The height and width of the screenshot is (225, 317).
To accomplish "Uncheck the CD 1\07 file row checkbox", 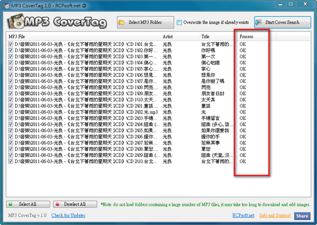I will pos(11,81).
